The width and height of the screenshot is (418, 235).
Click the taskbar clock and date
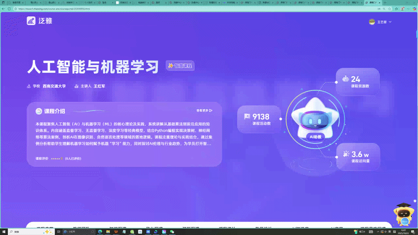[x=403, y=232]
